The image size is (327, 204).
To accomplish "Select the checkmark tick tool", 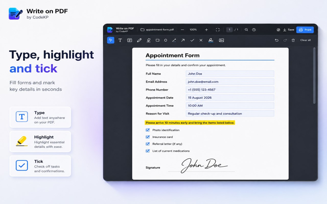I will point(192,40).
